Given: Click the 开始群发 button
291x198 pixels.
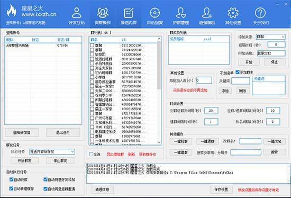Looking at the screenshot, I should click(24, 160).
